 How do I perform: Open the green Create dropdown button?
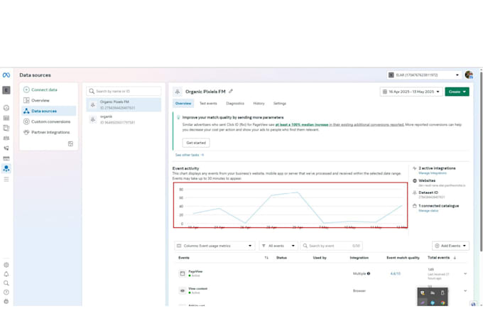tap(457, 92)
